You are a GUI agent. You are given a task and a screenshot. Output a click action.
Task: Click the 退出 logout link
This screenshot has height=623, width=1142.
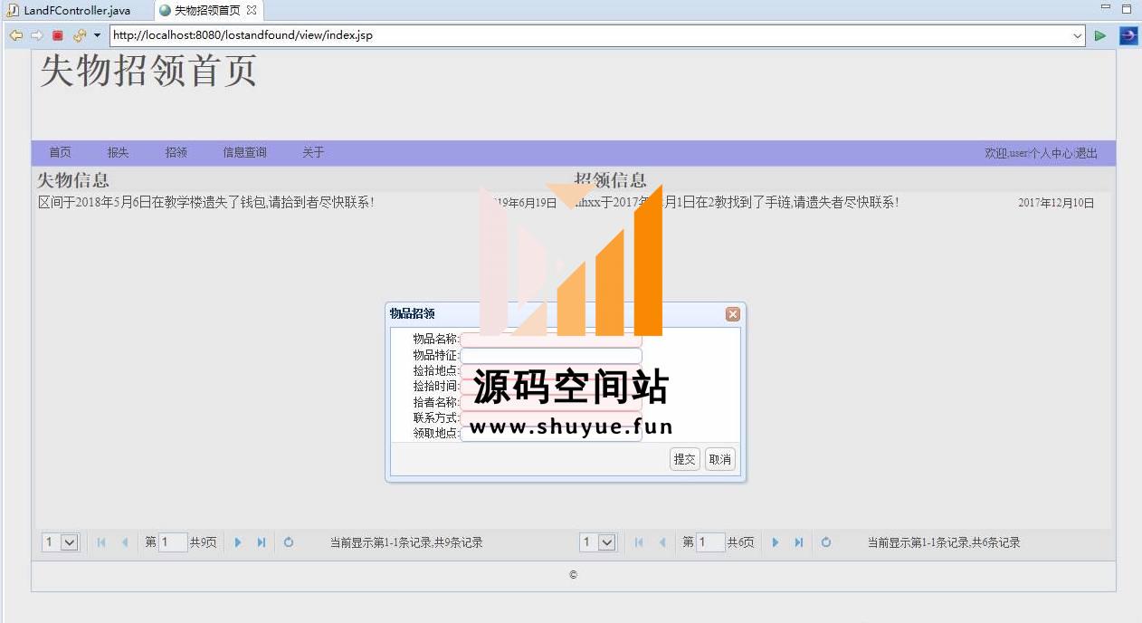1086,154
